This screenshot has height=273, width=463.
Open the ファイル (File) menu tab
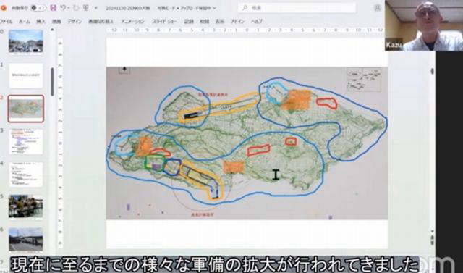coord(6,21)
